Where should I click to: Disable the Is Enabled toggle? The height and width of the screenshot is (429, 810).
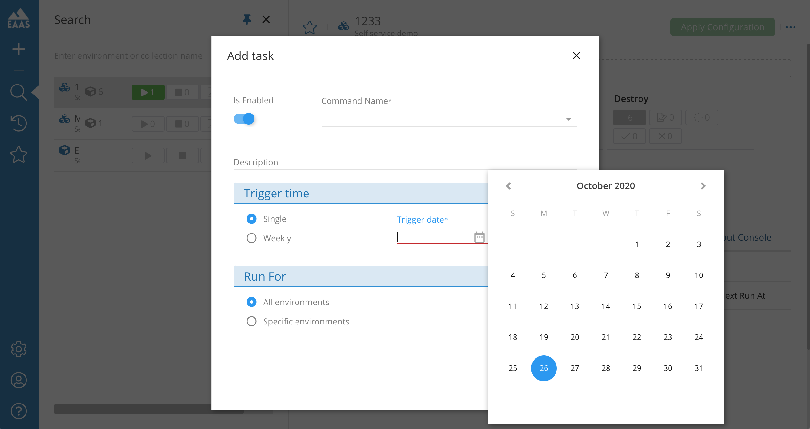pos(244,119)
